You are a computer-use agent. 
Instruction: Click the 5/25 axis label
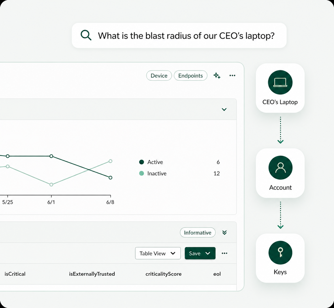click(x=8, y=202)
